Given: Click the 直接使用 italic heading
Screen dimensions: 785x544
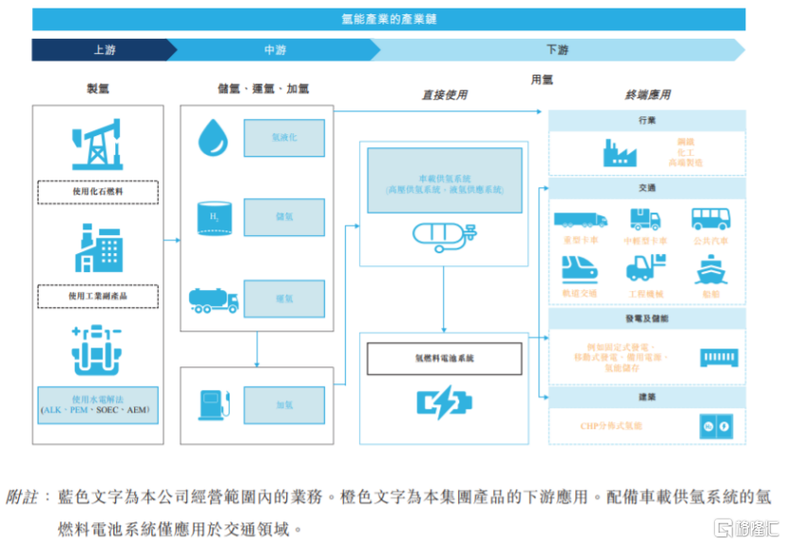Looking at the screenshot, I should 445,94.
